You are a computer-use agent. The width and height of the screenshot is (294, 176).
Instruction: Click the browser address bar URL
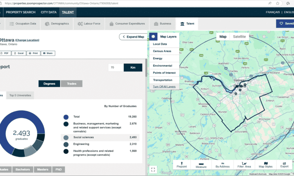(x=62, y=3)
